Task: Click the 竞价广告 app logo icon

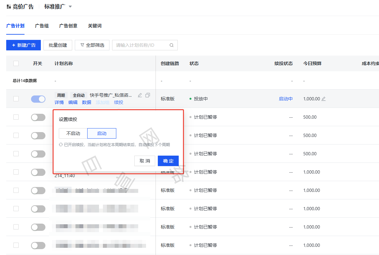Action: click(x=8, y=6)
